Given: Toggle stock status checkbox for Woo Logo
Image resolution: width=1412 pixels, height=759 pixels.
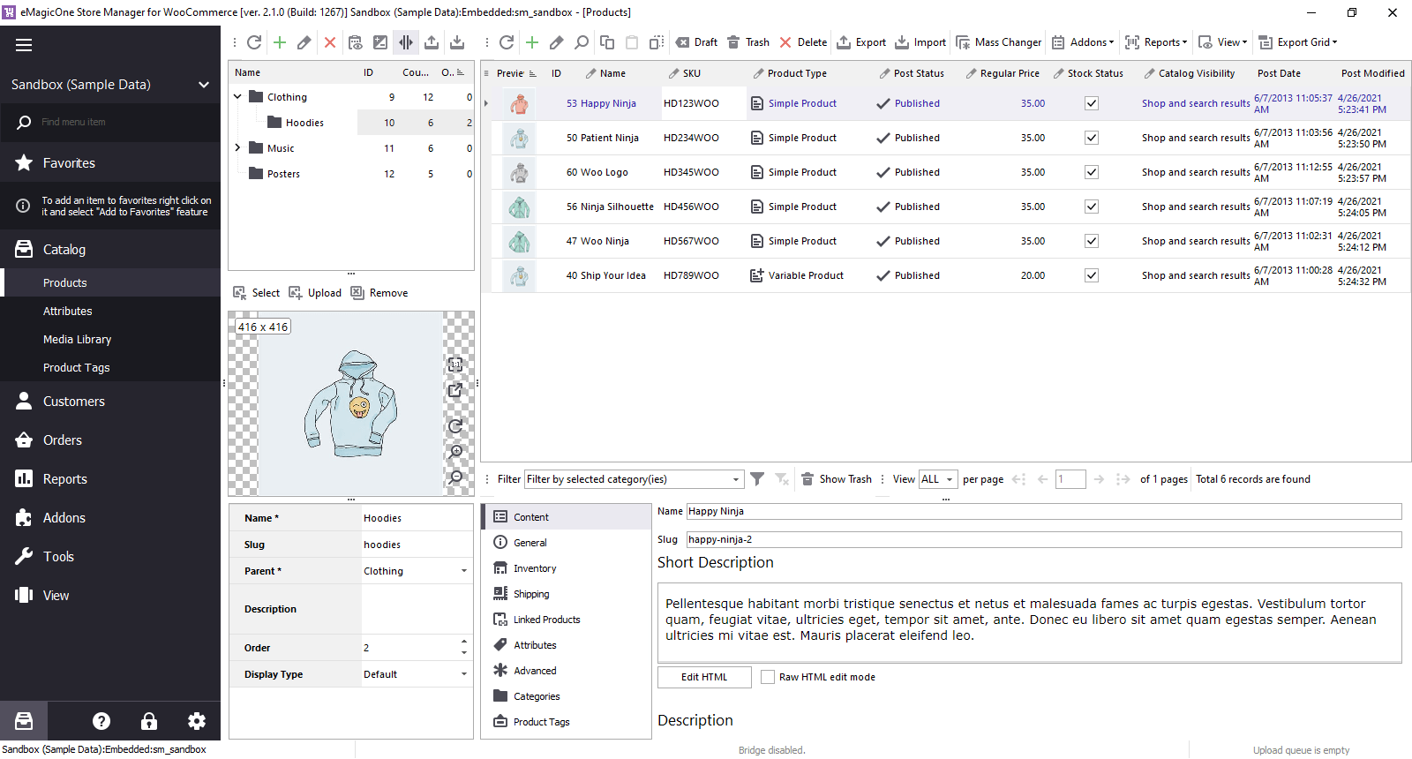Looking at the screenshot, I should coord(1092,172).
